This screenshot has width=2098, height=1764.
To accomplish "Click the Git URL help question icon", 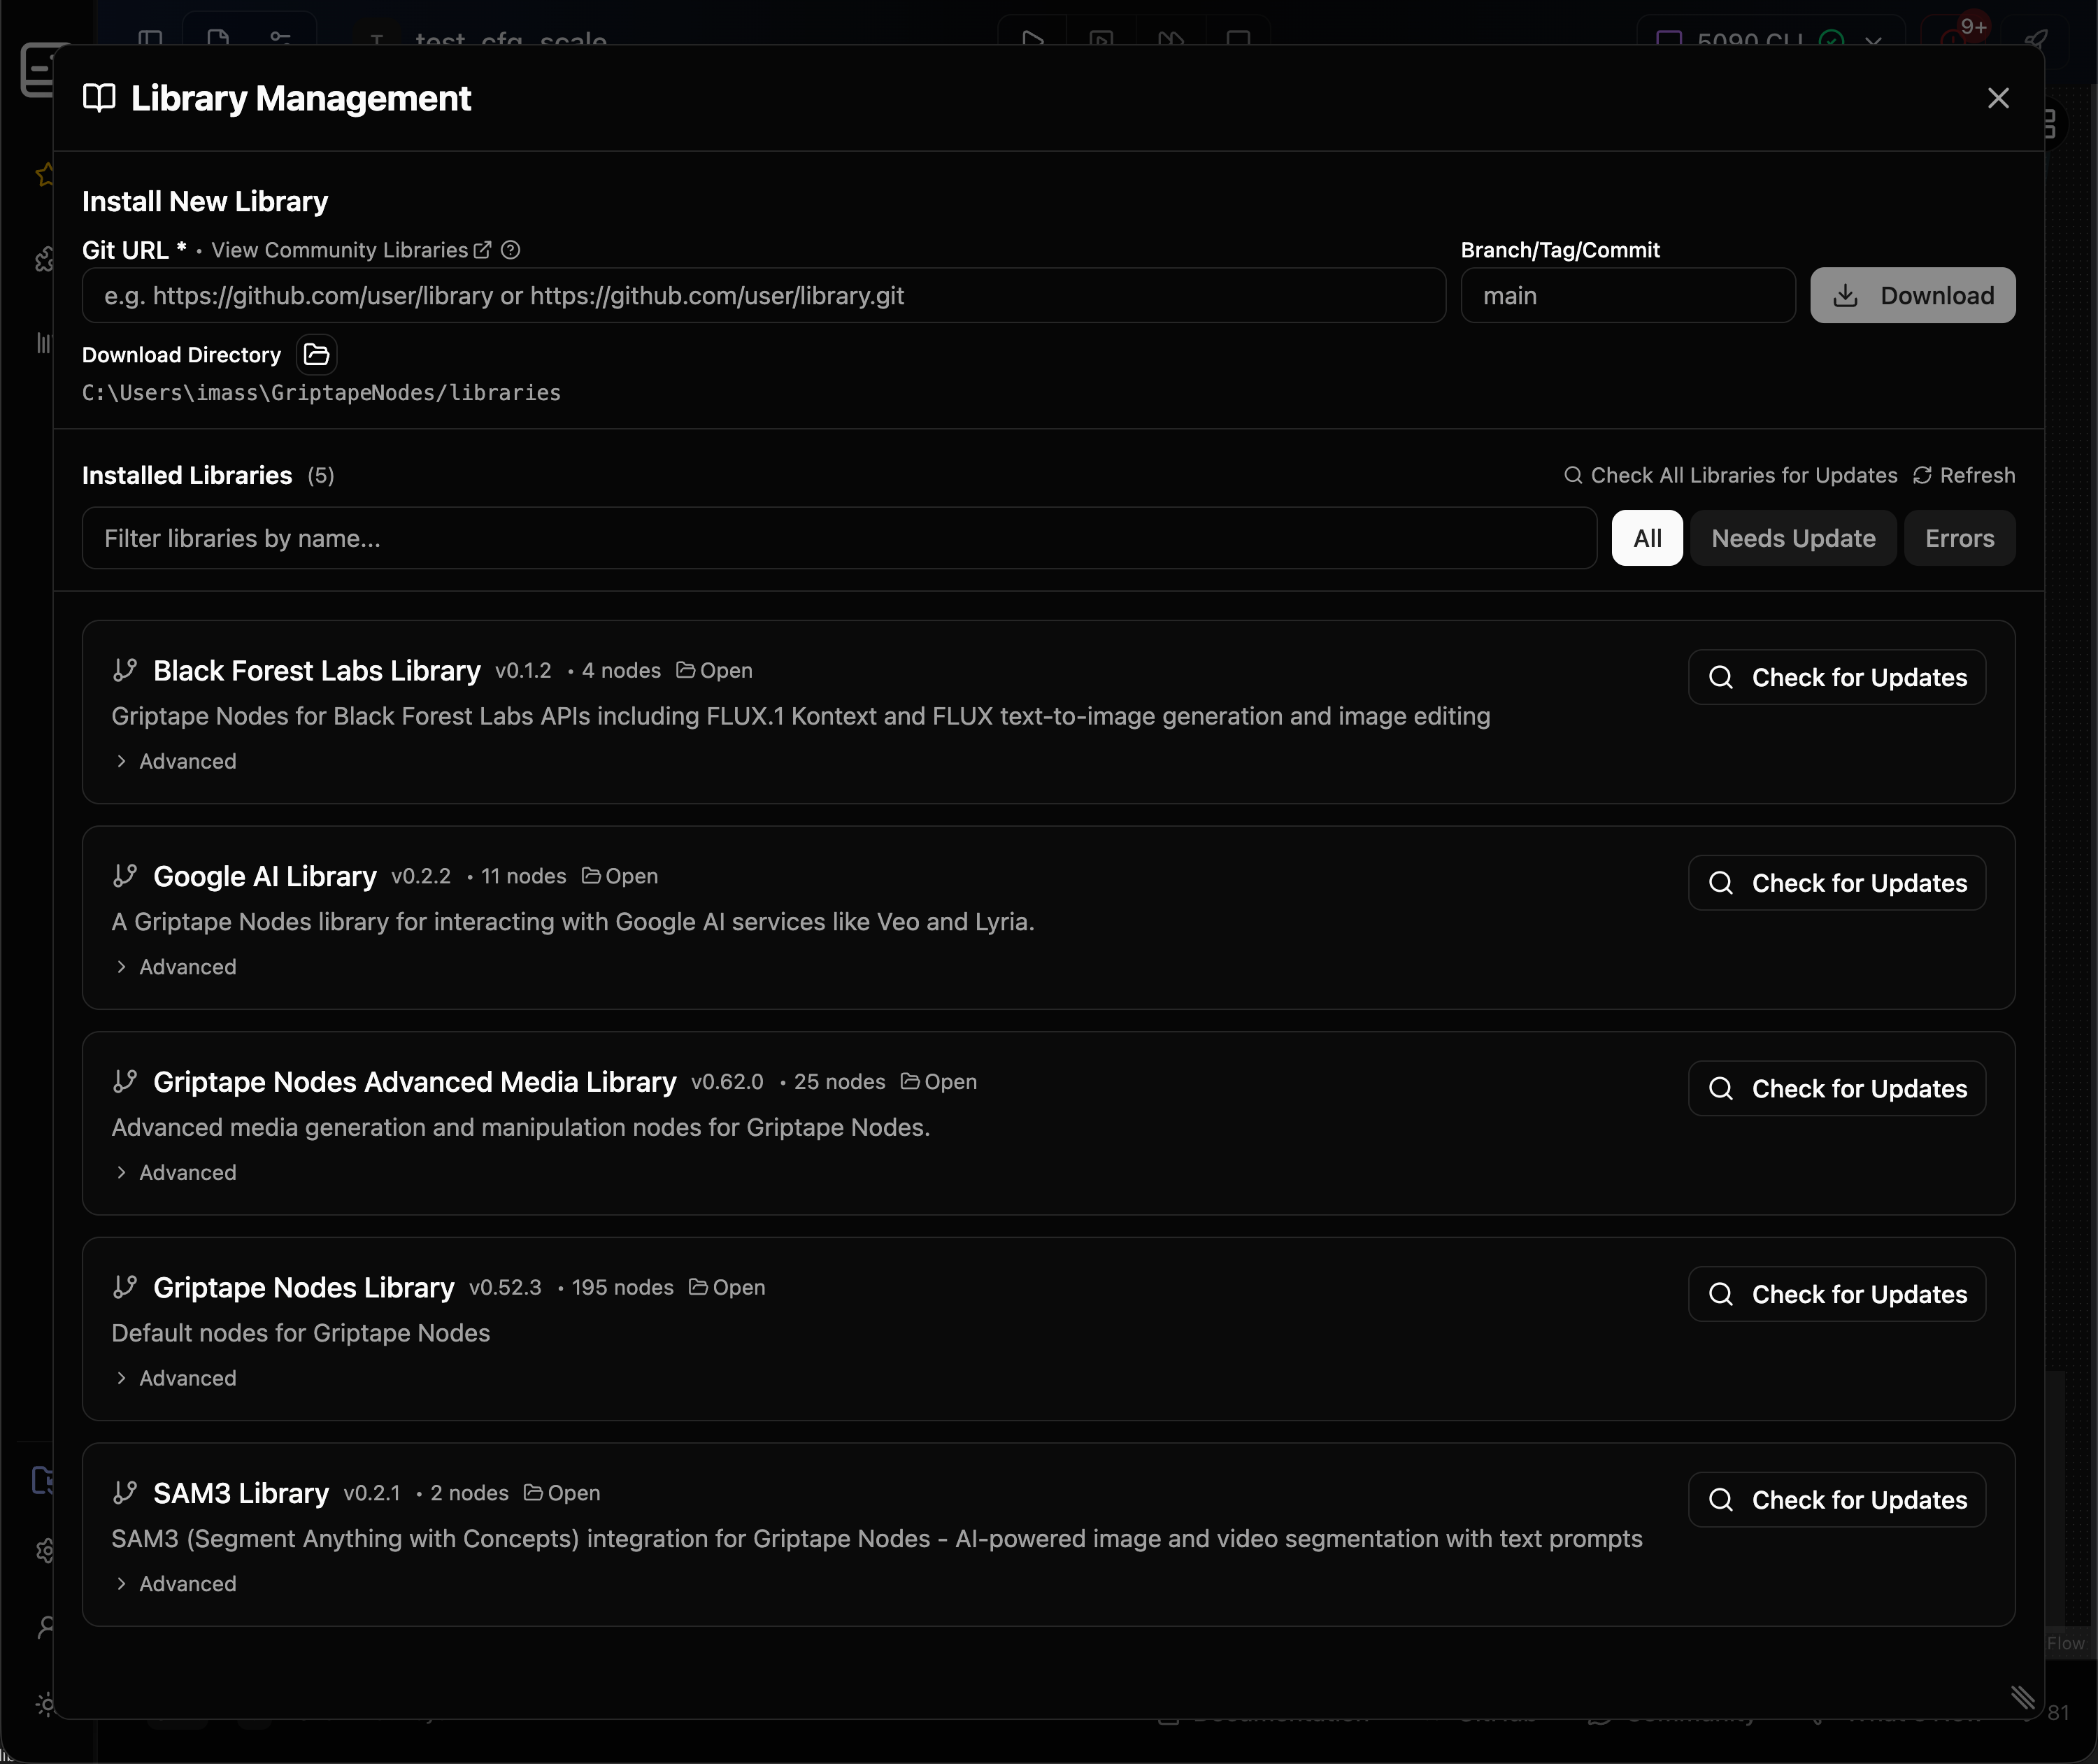I will [510, 250].
